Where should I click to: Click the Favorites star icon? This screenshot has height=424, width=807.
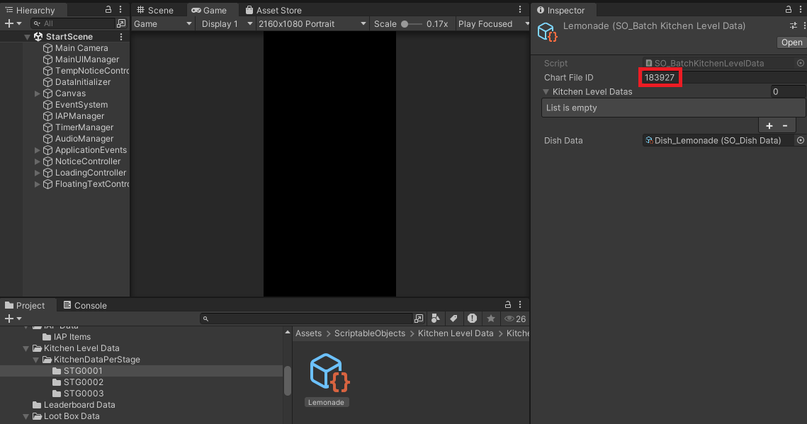(491, 319)
